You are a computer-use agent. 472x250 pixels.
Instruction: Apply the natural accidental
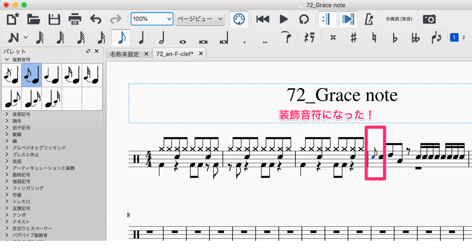374,38
